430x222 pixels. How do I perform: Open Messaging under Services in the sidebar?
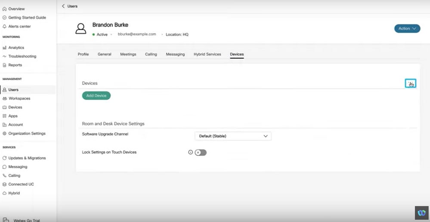click(x=15, y=167)
